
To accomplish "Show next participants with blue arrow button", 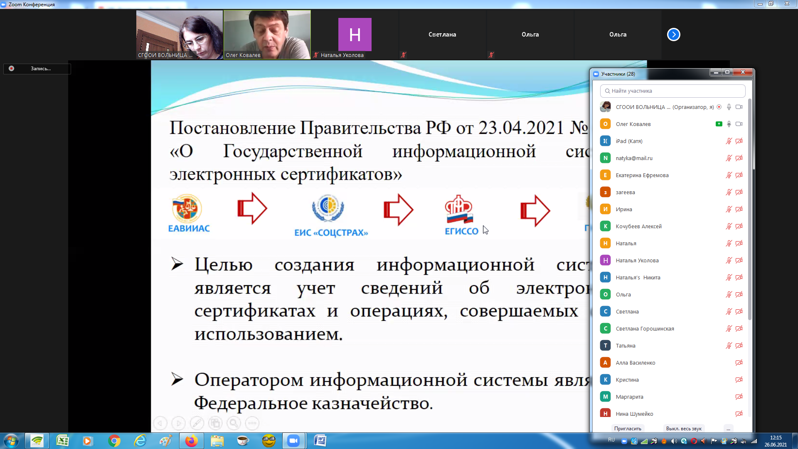I will point(673,35).
